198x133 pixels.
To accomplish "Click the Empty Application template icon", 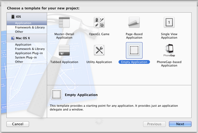I will 134,50.
